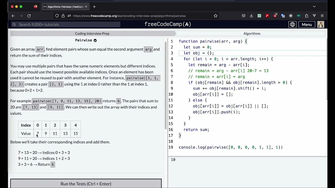335x188 pixels.
Task: Open the tracking protection shield icon
Action: coord(57,16)
